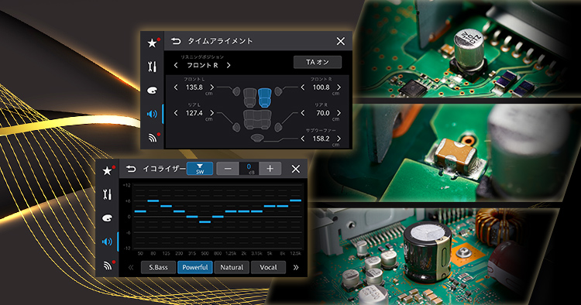This screenshot has width=581, height=305.
Task: Open favorites star in Time Alignment panel
Action: tap(152, 43)
